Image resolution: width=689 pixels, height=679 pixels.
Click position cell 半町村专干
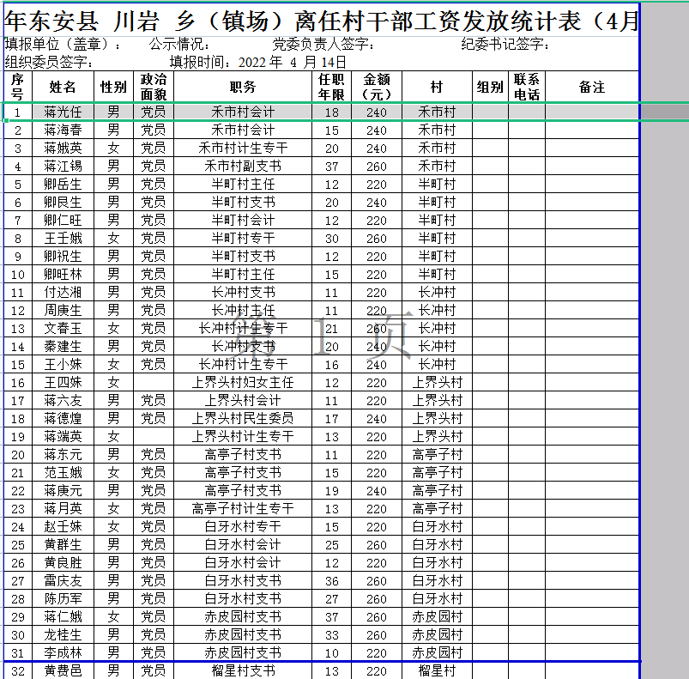coord(243,238)
